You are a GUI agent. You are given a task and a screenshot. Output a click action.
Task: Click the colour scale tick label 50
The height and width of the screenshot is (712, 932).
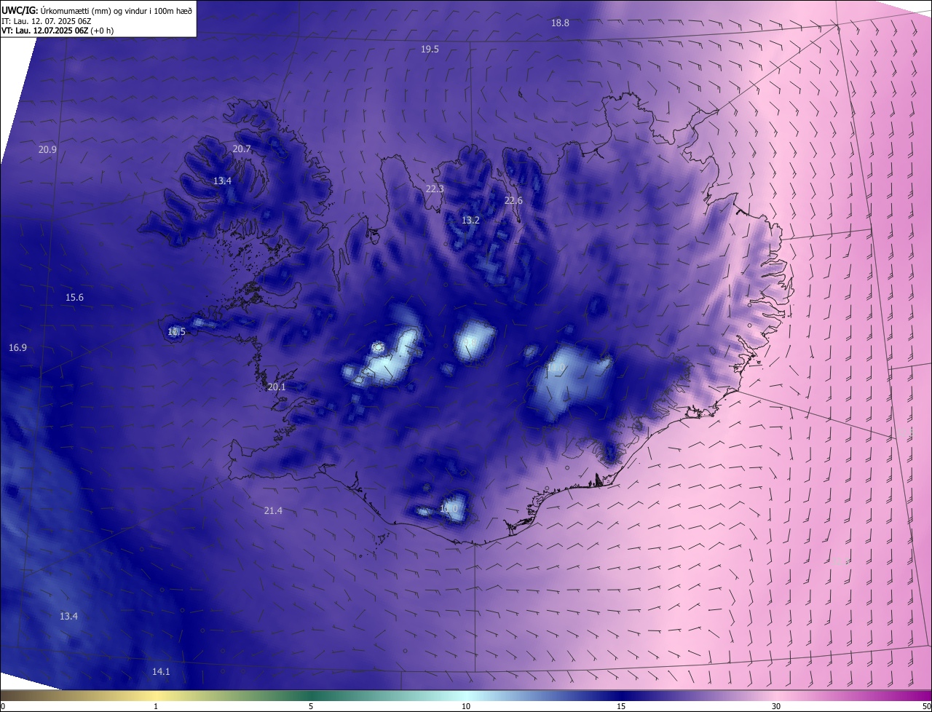(x=926, y=706)
